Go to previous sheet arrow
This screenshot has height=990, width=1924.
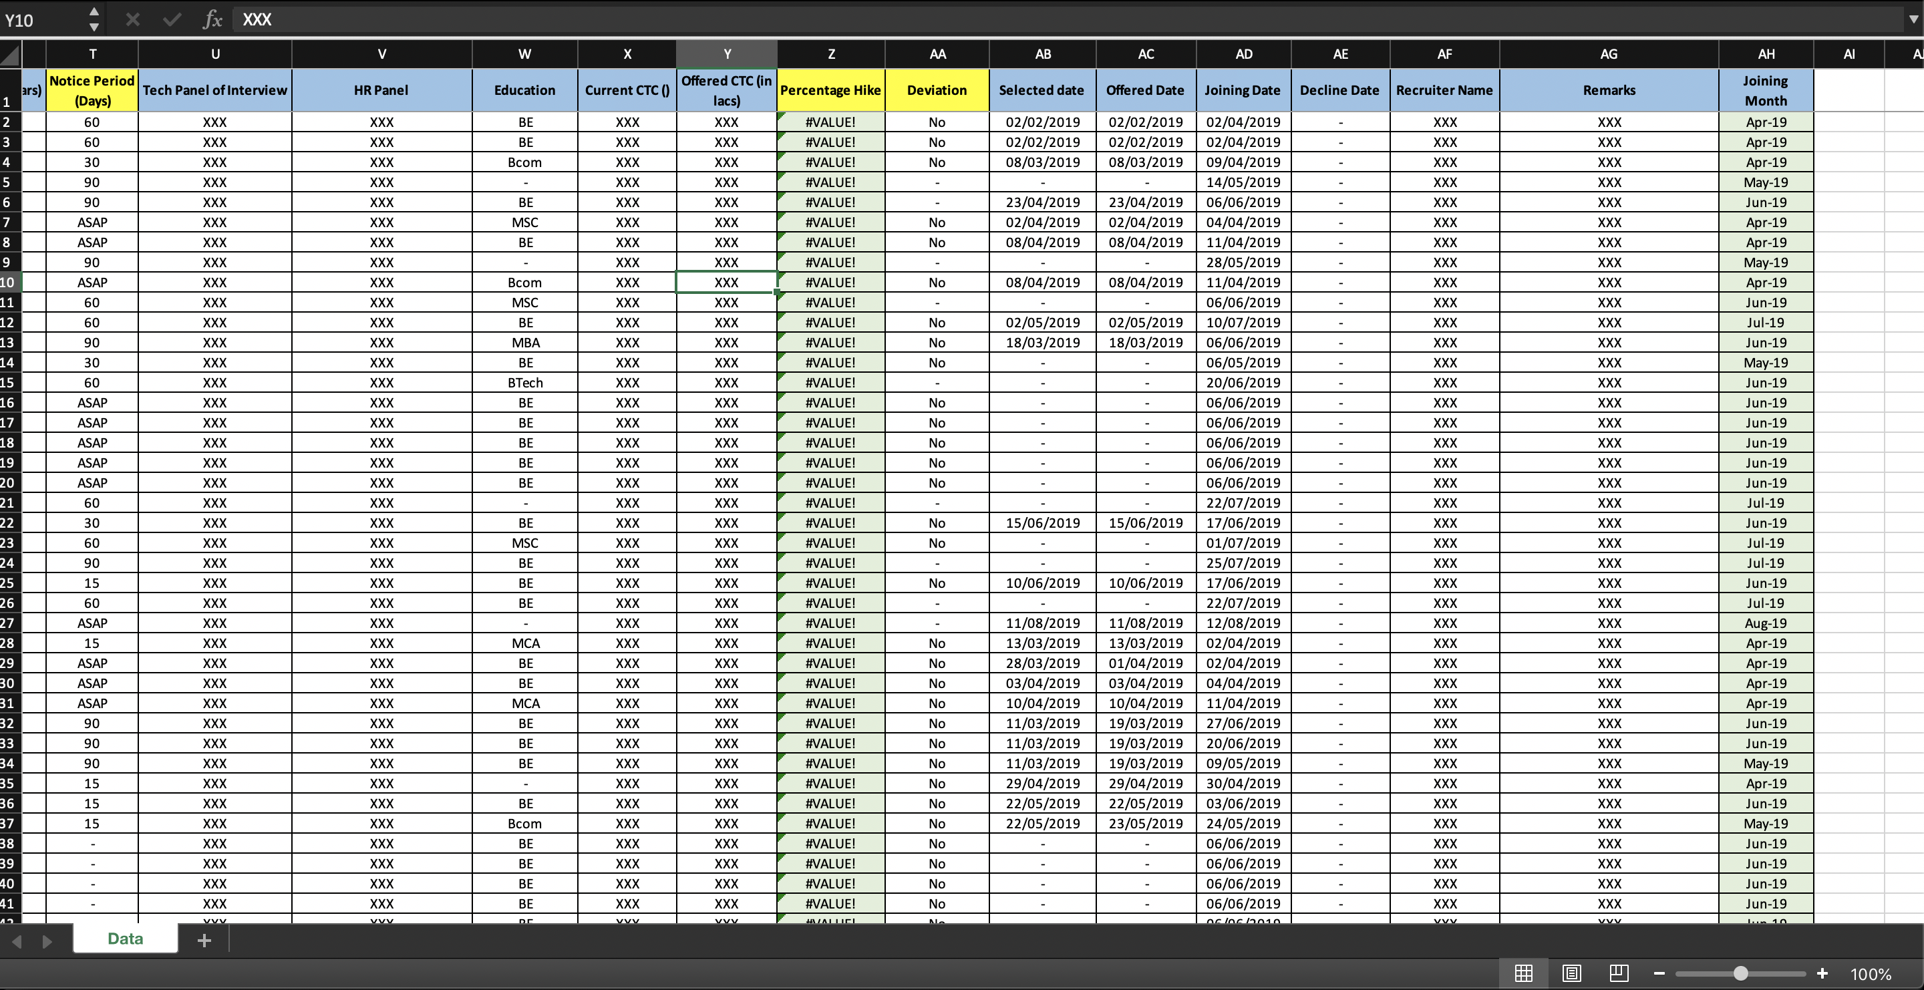(17, 941)
